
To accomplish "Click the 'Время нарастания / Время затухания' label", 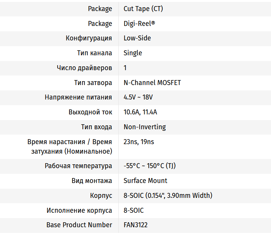I will 70,146.
